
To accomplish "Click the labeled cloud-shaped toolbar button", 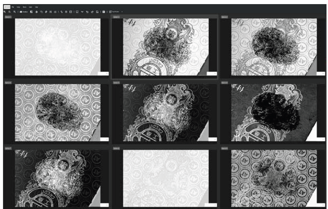I will click(x=24, y=12).
